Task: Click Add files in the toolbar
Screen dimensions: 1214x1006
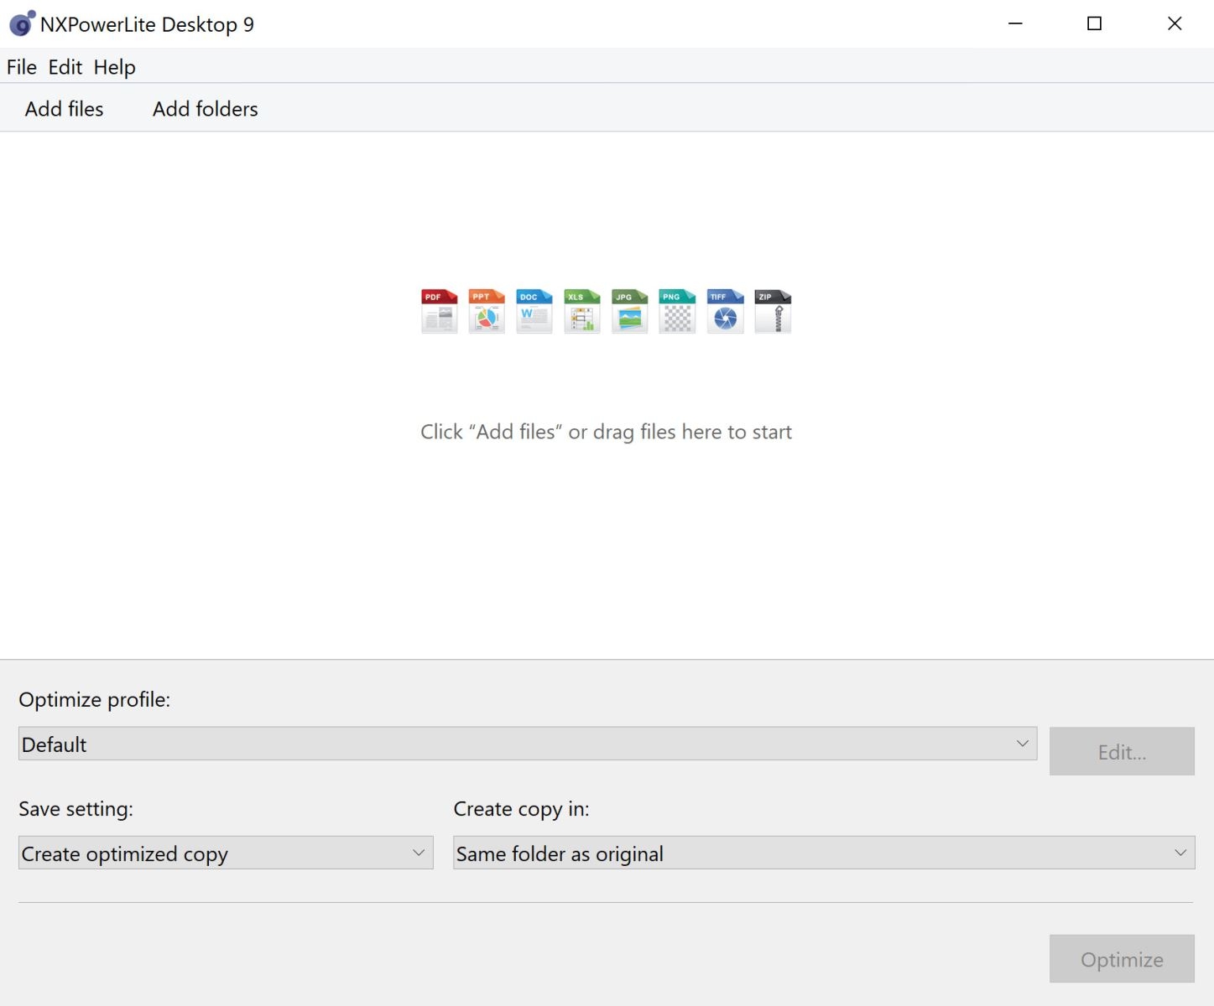Action: [65, 109]
